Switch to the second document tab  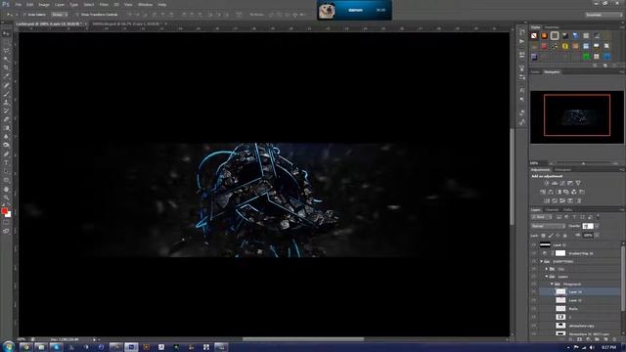[x=128, y=23]
